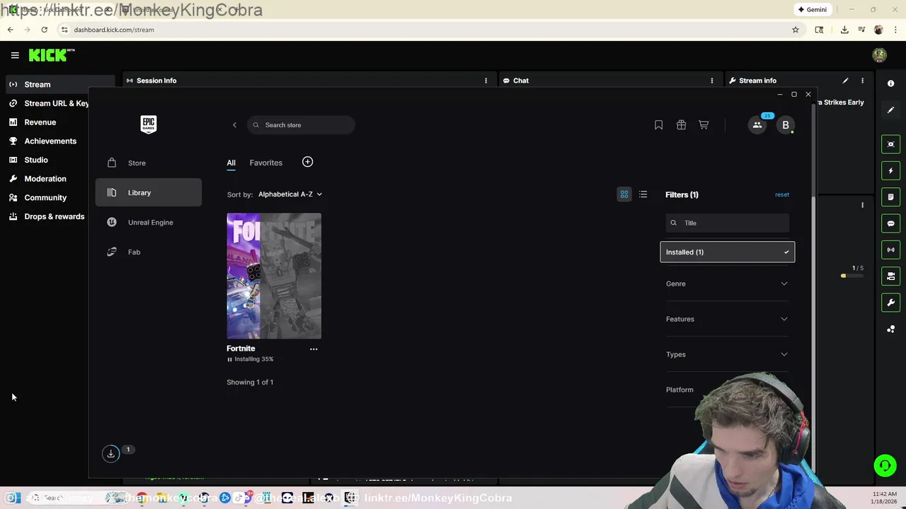Open the wishlist bookmark icon
This screenshot has width=906, height=509.
click(x=658, y=125)
